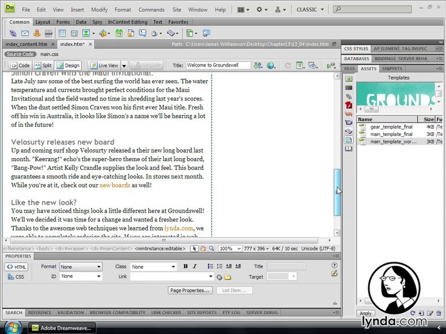This screenshot has height=334, width=446.
Task: Switch to Split view
Action: click(43, 65)
